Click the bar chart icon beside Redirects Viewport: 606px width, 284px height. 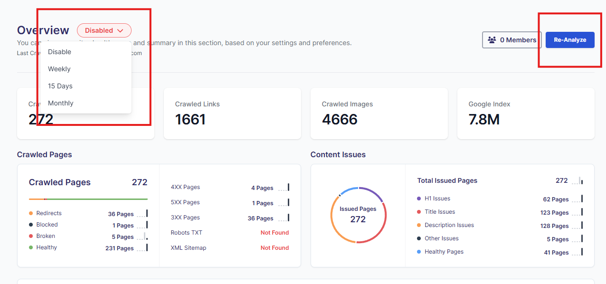click(142, 214)
